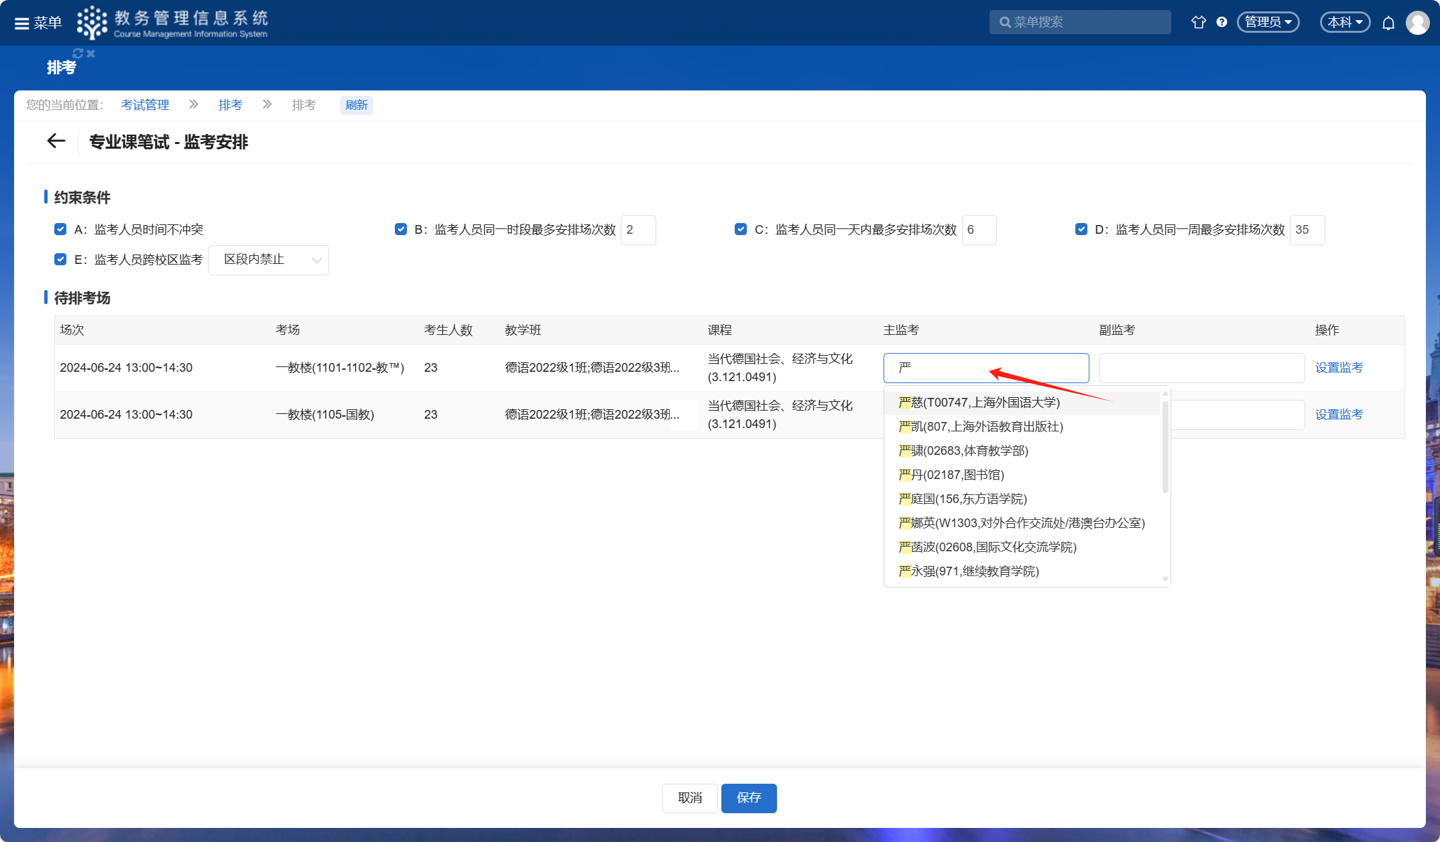The width and height of the screenshot is (1440, 842).
Task: Click 设置监考 link in first row
Action: coord(1339,368)
